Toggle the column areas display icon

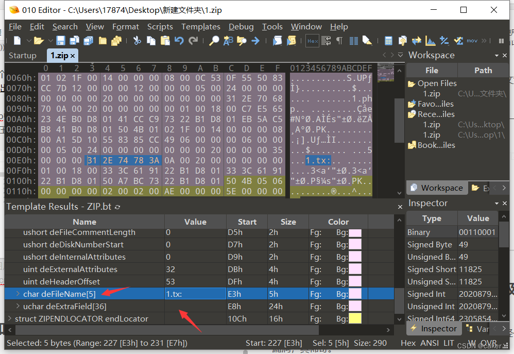(x=354, y=41)
